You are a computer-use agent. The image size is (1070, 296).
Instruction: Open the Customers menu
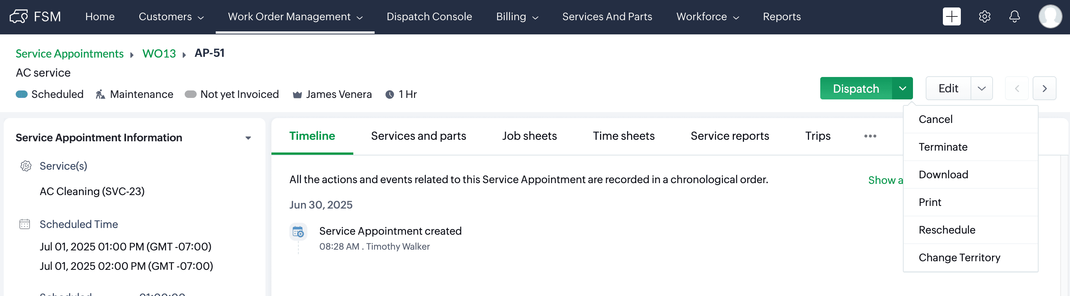(171, 16)
